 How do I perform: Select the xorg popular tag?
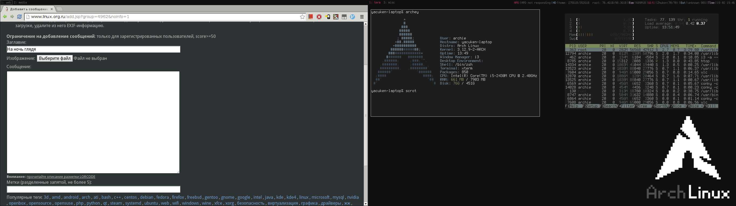pyautogui.click(x=230, y=203)
